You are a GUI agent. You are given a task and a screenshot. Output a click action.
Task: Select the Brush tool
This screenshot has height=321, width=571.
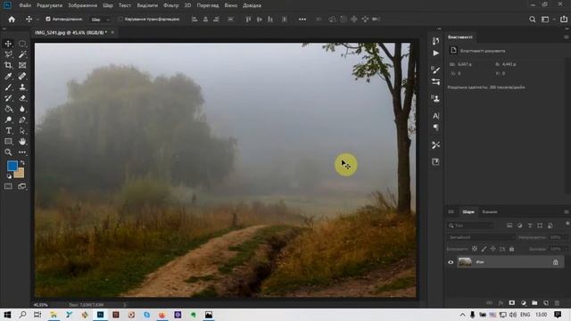point(8,87)
